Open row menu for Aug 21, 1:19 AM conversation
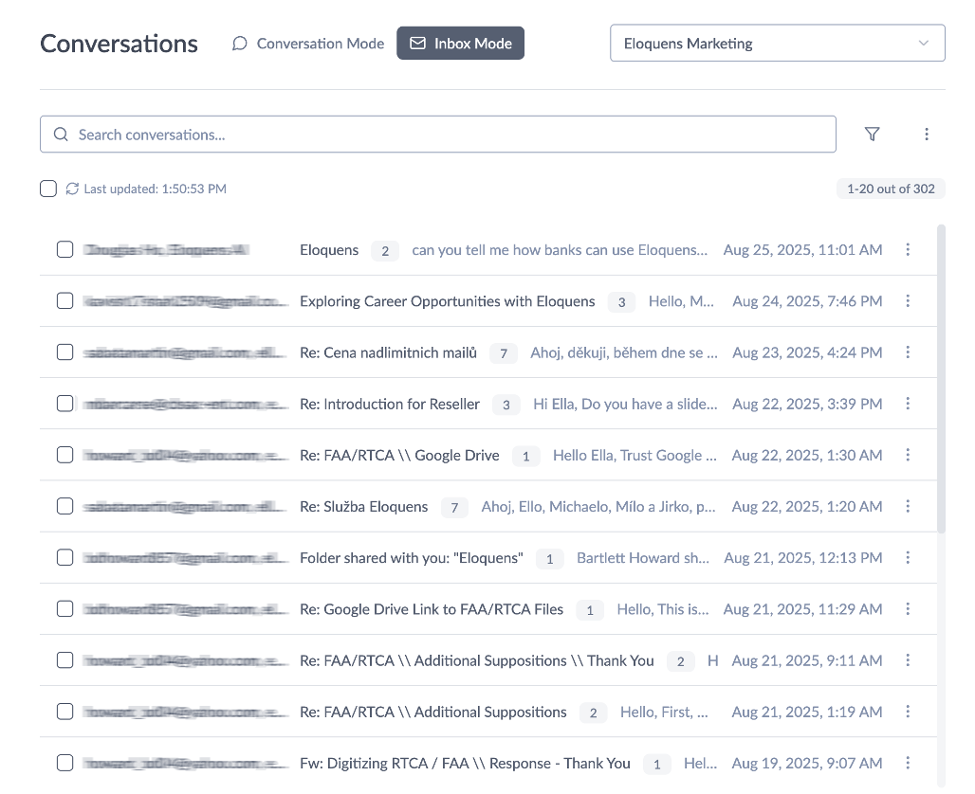Image resolution: width=975 pixels, height=794 pixels. pyautogui.click(x=908, y=712)
